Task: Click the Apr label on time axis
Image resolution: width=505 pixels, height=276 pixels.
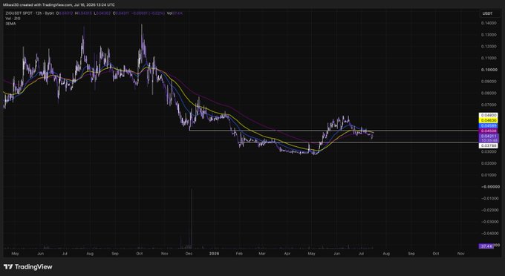Action: tap(287, 254)
